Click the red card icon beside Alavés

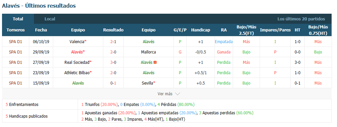click(x=155, y=62)
